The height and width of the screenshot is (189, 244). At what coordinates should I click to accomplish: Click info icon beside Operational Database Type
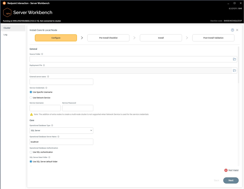click(52, 125)
